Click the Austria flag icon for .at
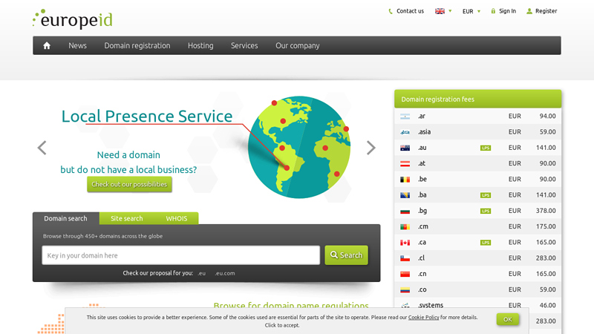The width and height of the screenshot is (594, 334). tap(405, 164)
